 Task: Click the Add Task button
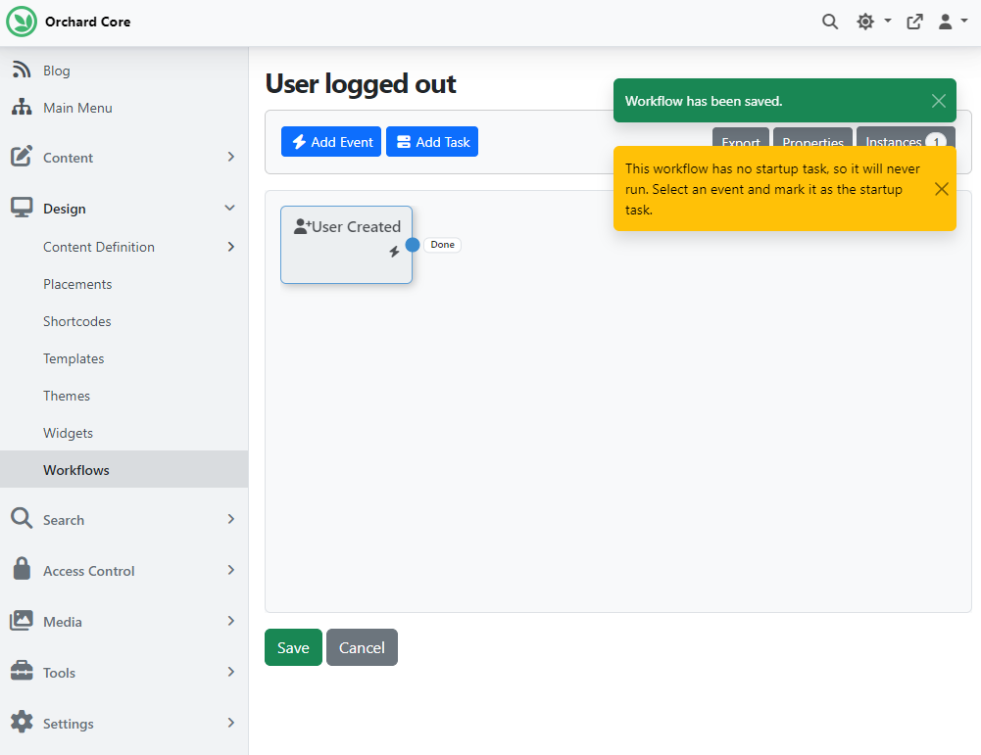point(432,141)
